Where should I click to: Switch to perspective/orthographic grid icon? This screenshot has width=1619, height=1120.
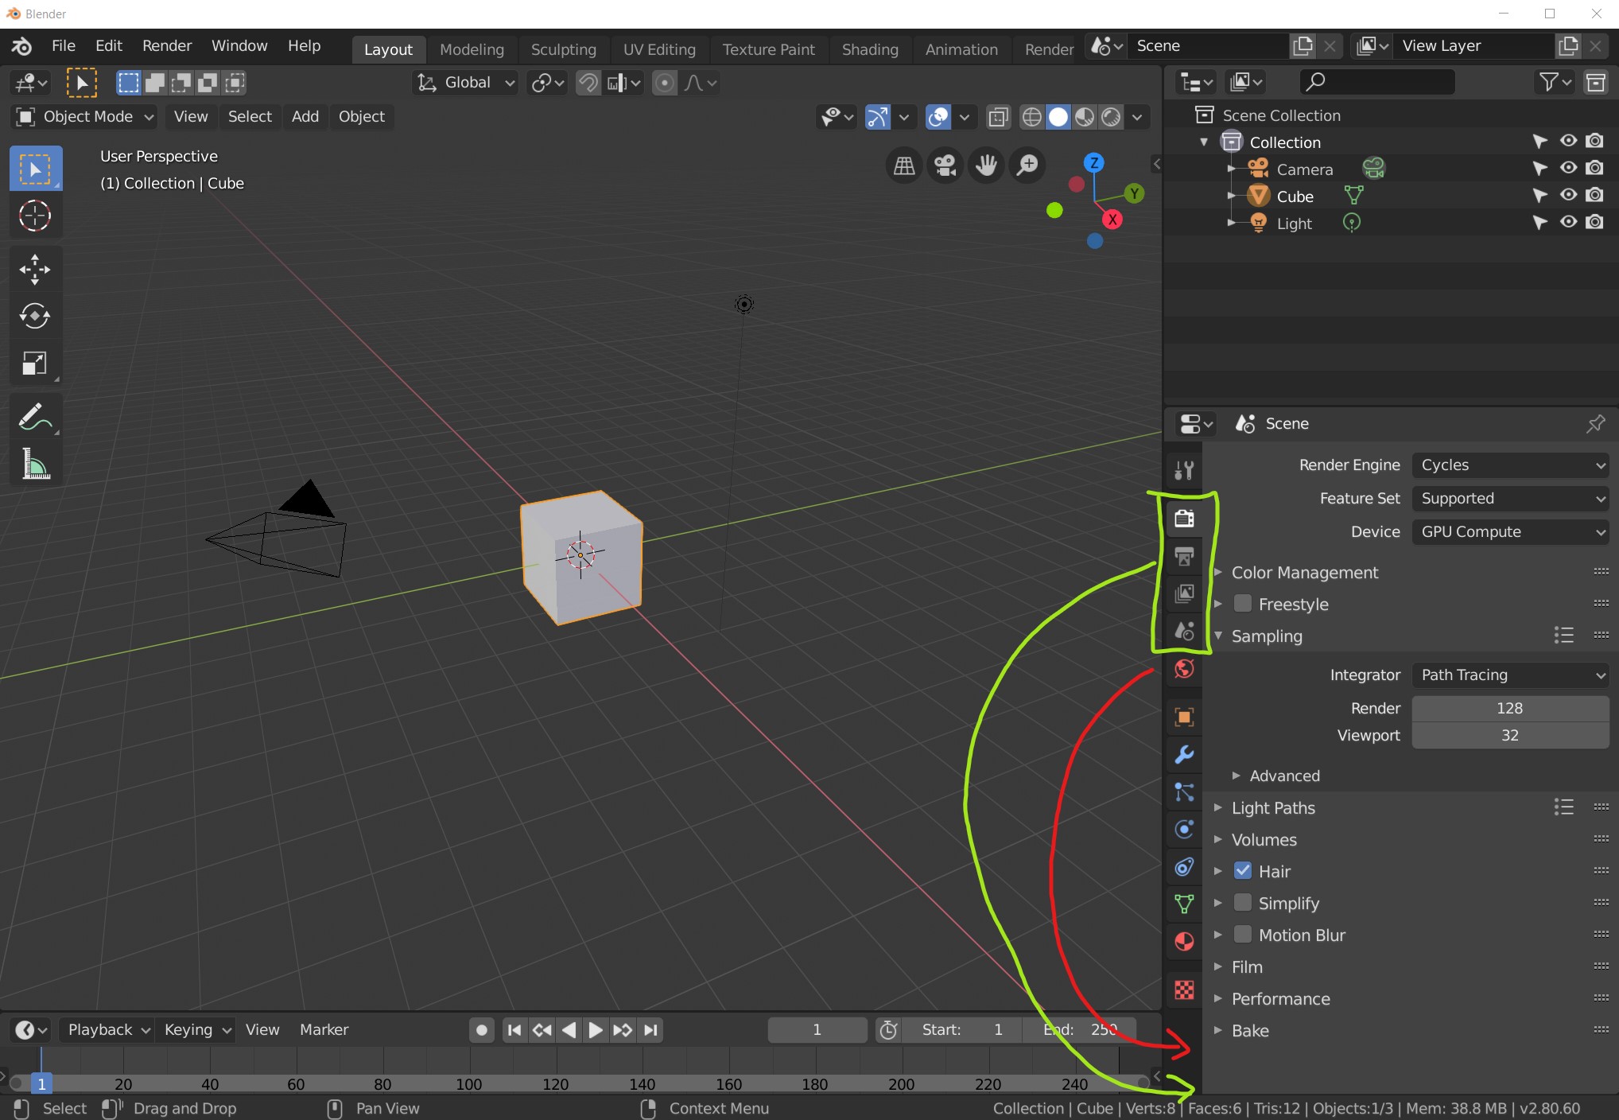click(904, 165)
